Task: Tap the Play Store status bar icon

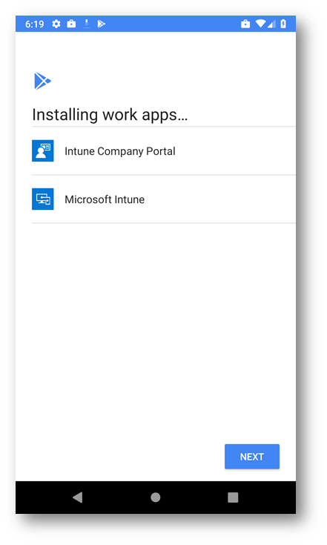Action: tap(101, 24)
